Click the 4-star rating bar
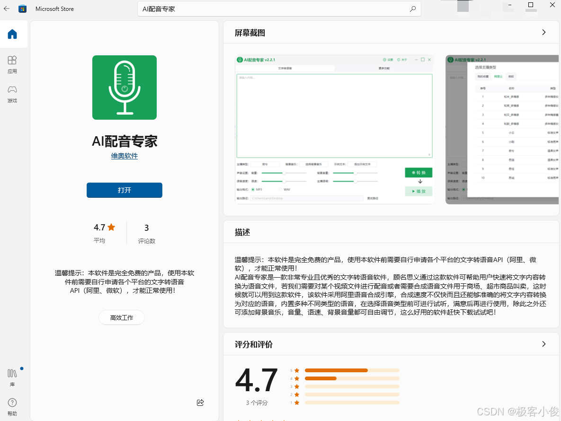Viewport: 561px width, 421px height. [352, 378]
